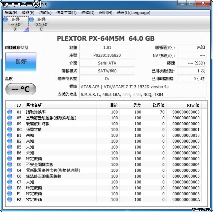Click Raw value 000000000010

(186, 135)
